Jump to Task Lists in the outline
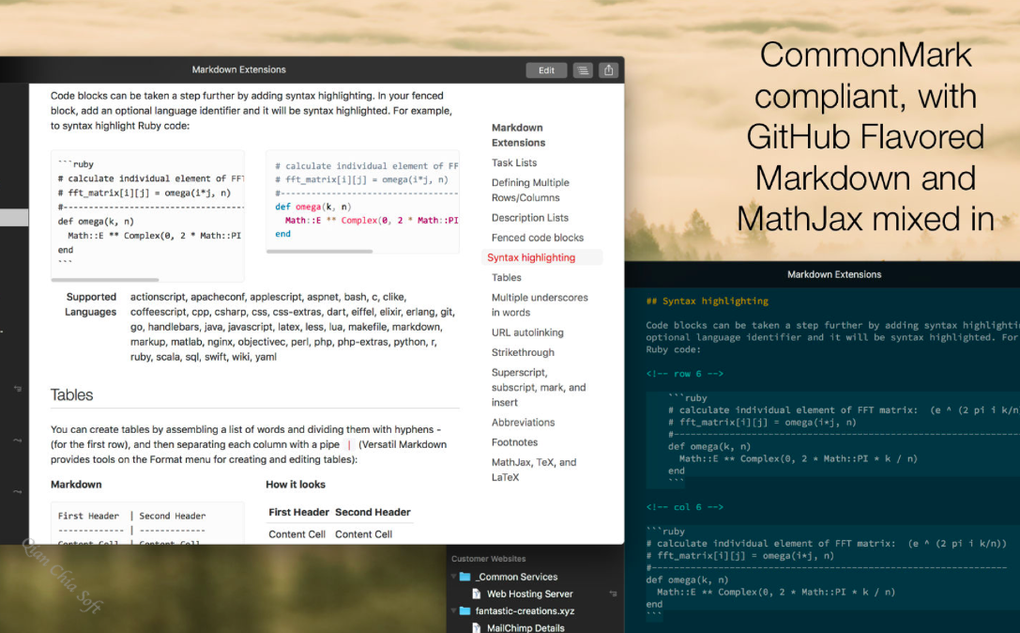 point(514,162)
